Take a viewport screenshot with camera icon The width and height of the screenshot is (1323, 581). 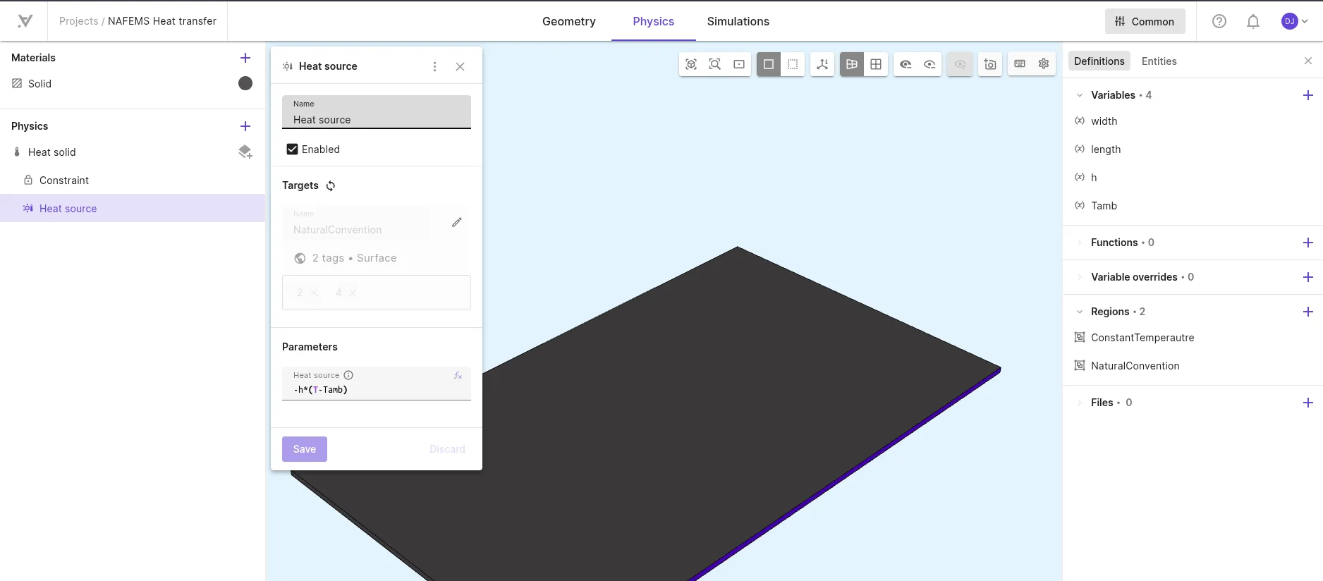coord(990,64)
